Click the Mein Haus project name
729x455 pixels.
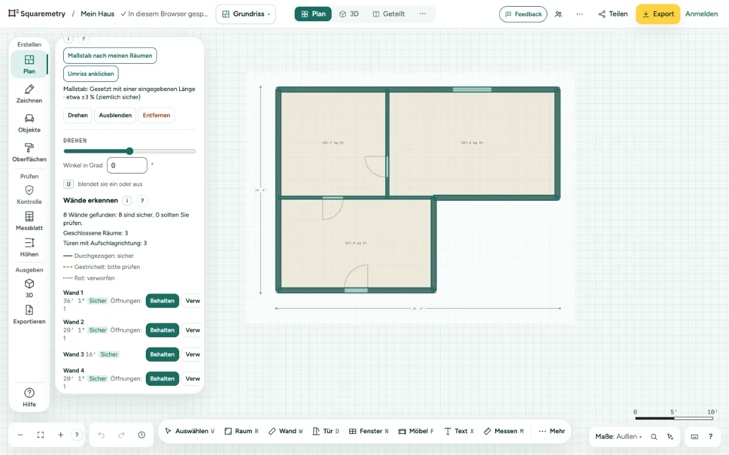coord(98,14)
